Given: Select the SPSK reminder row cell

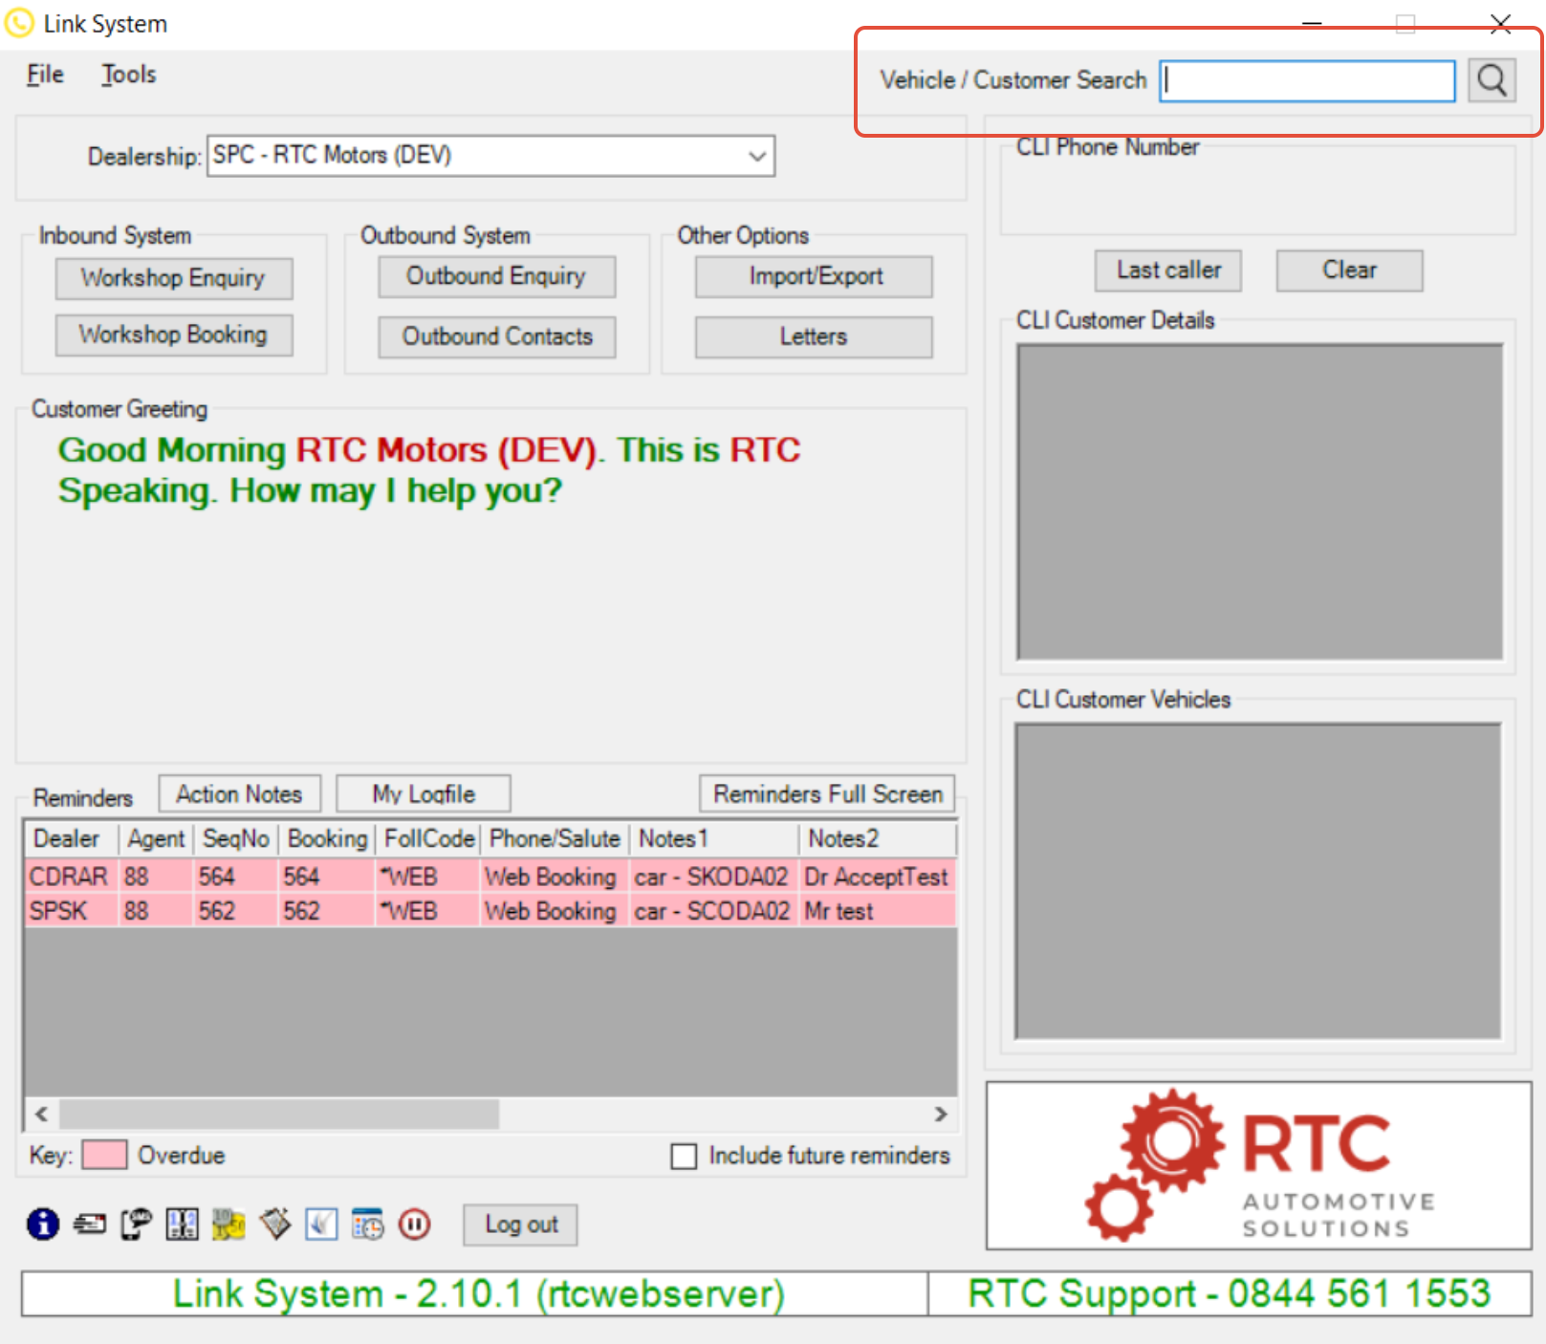Looking at the screenshot, I should (72, 911).
